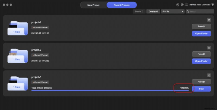
Task: Focus the Search input field
Action: (200, 11)
